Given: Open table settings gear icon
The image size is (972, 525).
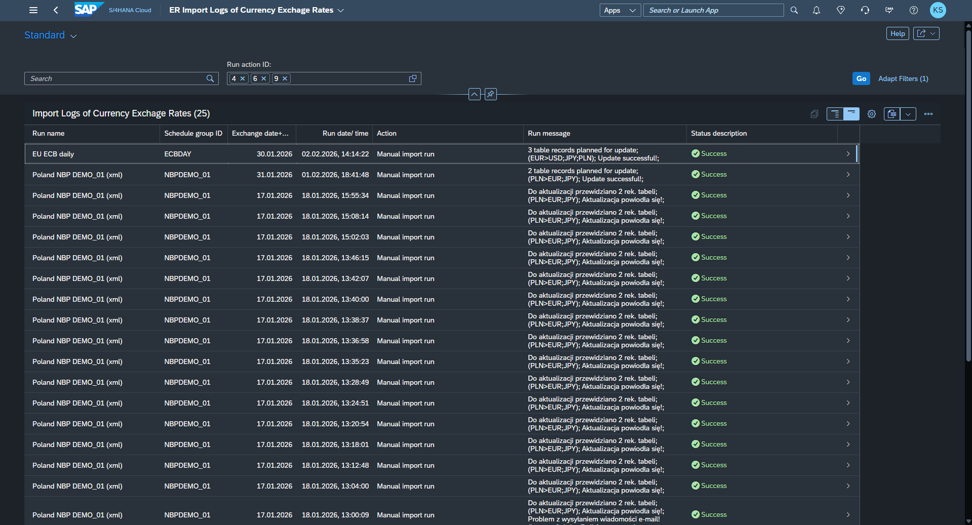Looking at the screenshot, I should (x=871, y=114).
